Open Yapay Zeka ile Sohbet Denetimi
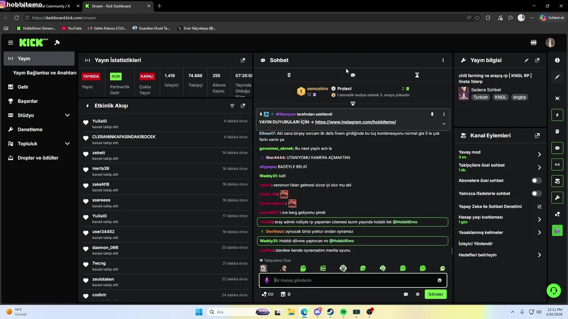Viewport: 568px width, 319px height. point(500,206)
